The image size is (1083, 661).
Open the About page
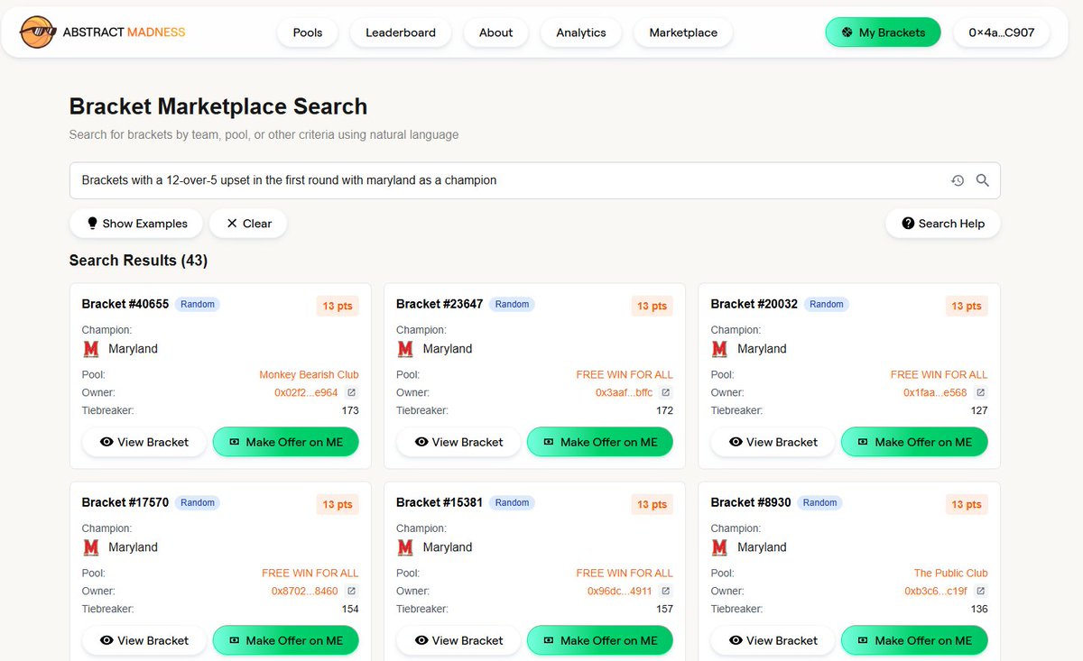[x=496, y=32]
